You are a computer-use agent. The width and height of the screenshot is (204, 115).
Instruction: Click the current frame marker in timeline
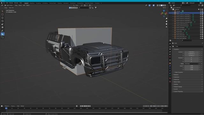[6, 108]
